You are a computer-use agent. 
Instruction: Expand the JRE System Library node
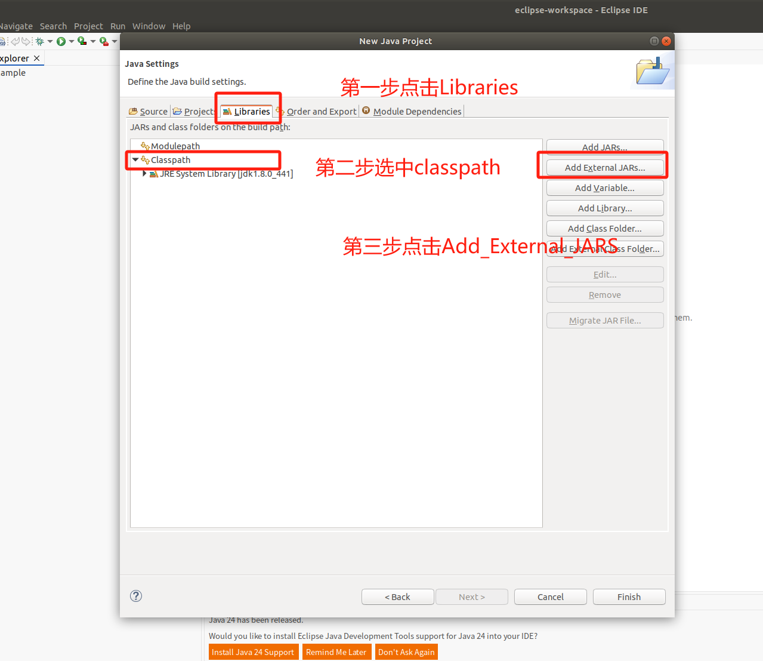pyautogui.click(x=144, y=174)
